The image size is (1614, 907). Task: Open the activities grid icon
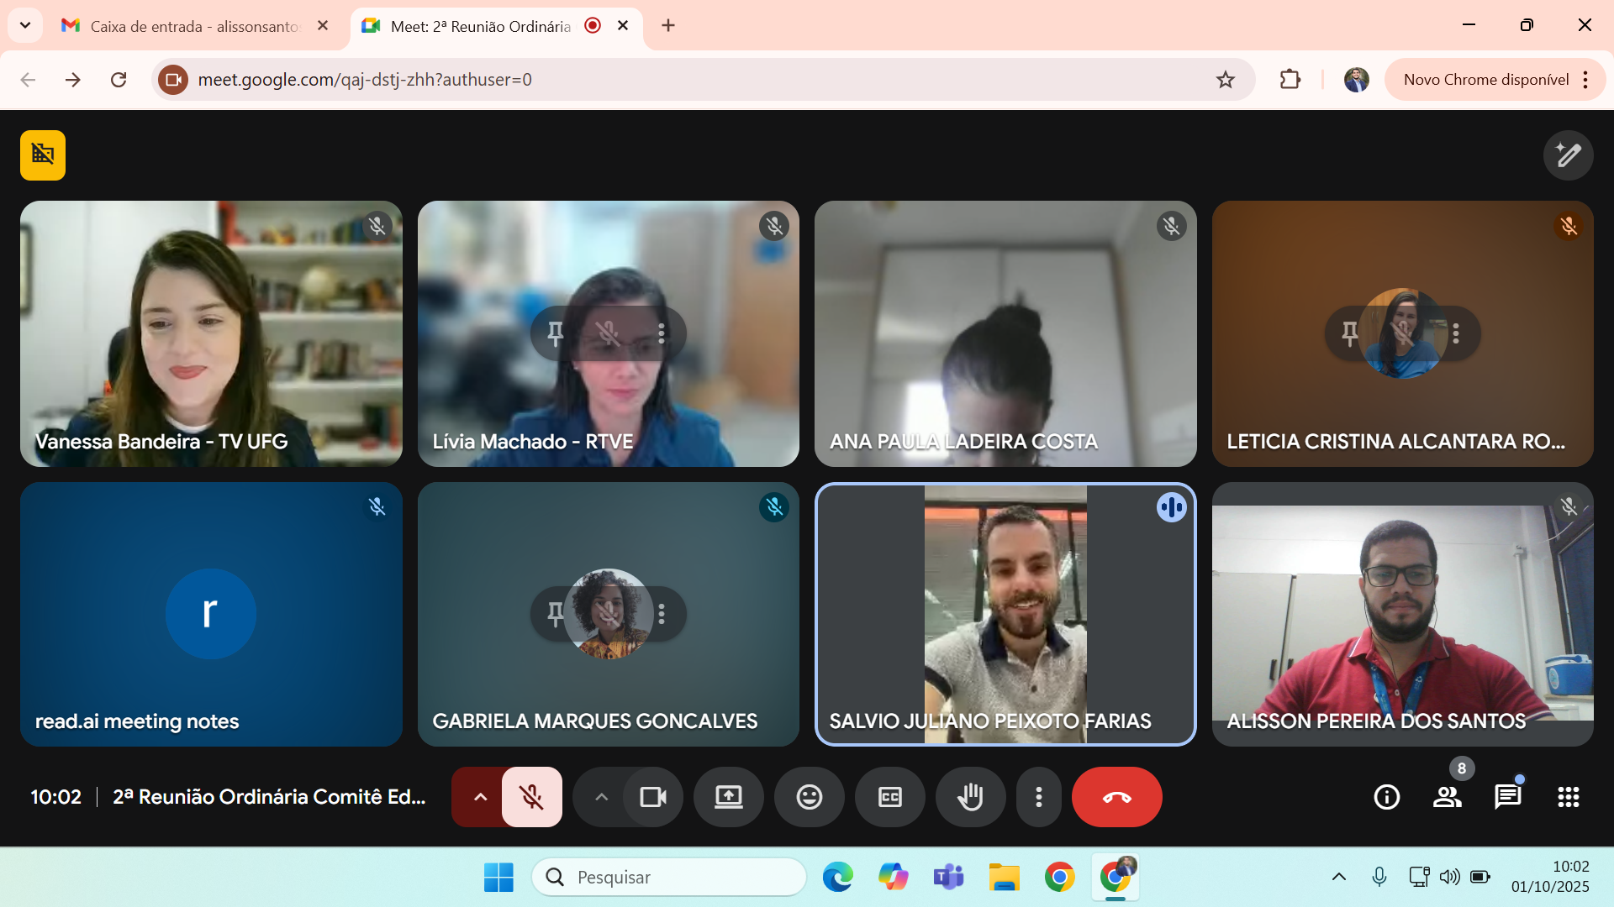[x=1568, y=797]
